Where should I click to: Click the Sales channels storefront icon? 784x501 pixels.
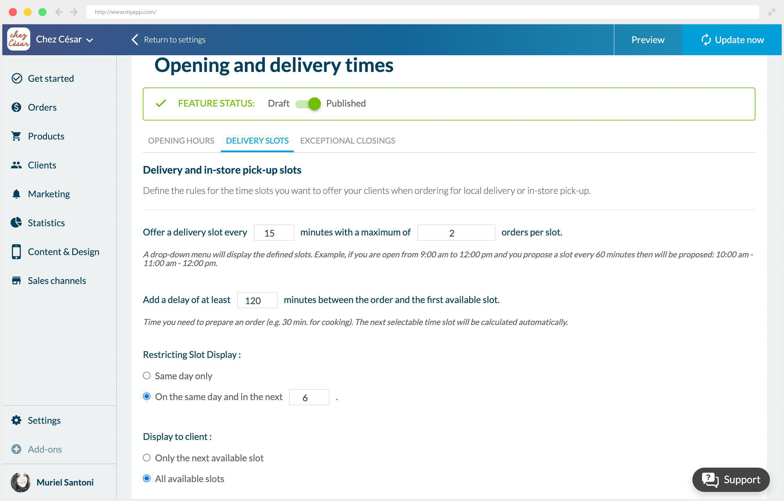coord(16,281)
